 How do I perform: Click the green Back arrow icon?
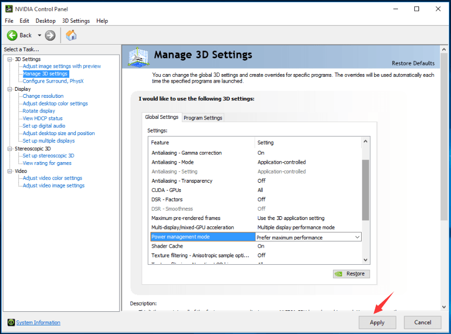click(x=12, y=35)
